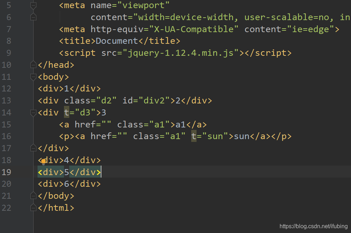Click the intention lightbulb icon on line 18
This screenshot has height=233, width=351.
[x=43, y=162]
